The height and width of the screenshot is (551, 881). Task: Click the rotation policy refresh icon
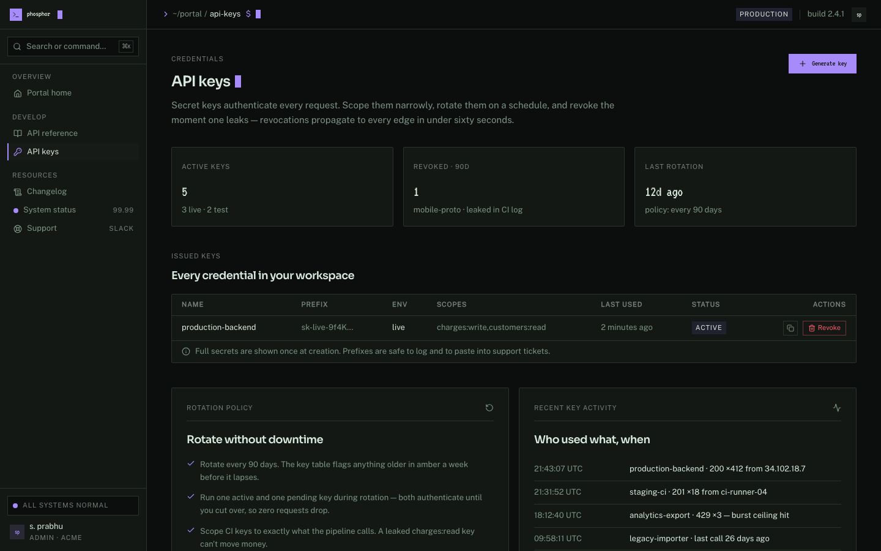tap(489, 408)
